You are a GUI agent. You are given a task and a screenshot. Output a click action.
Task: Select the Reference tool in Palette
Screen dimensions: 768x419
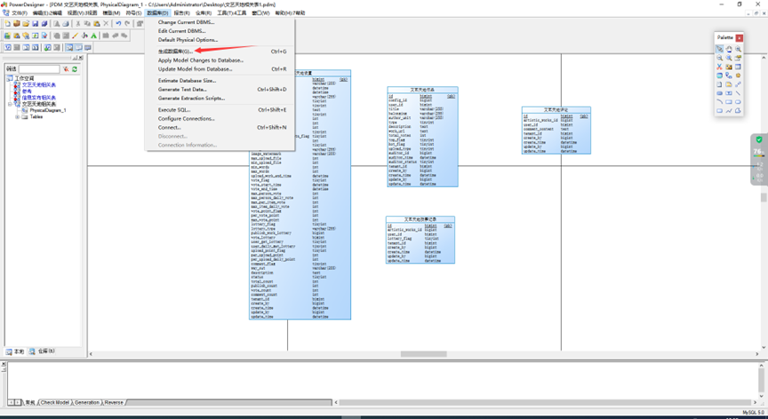click(x=729, y=75)
